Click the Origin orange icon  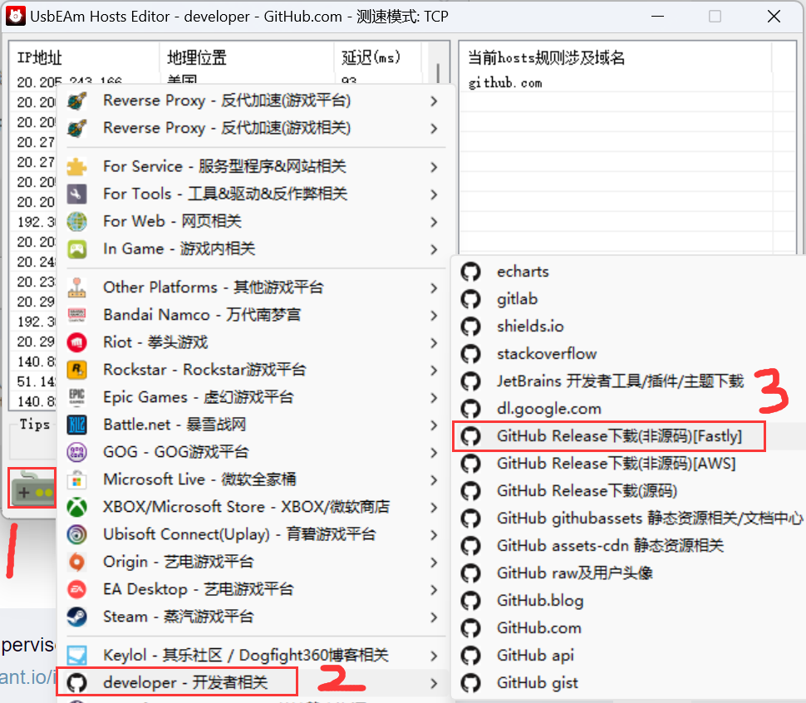77,563
